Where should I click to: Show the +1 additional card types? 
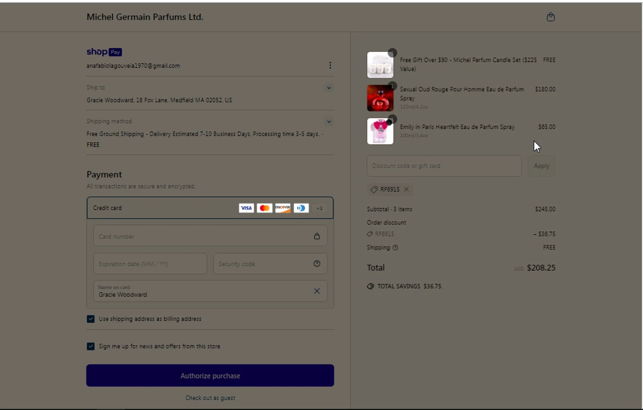tap(319, 208)
